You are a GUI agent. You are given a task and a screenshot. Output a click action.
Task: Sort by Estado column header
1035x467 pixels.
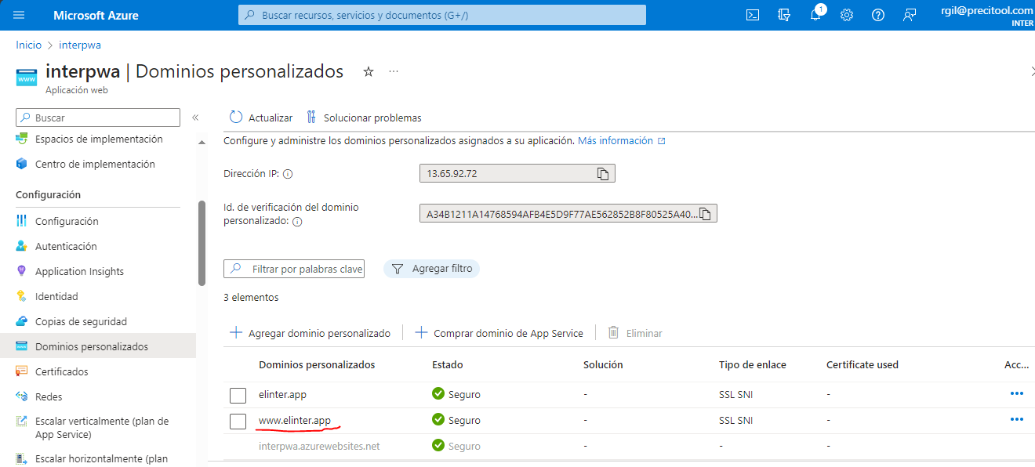(447, 364)
